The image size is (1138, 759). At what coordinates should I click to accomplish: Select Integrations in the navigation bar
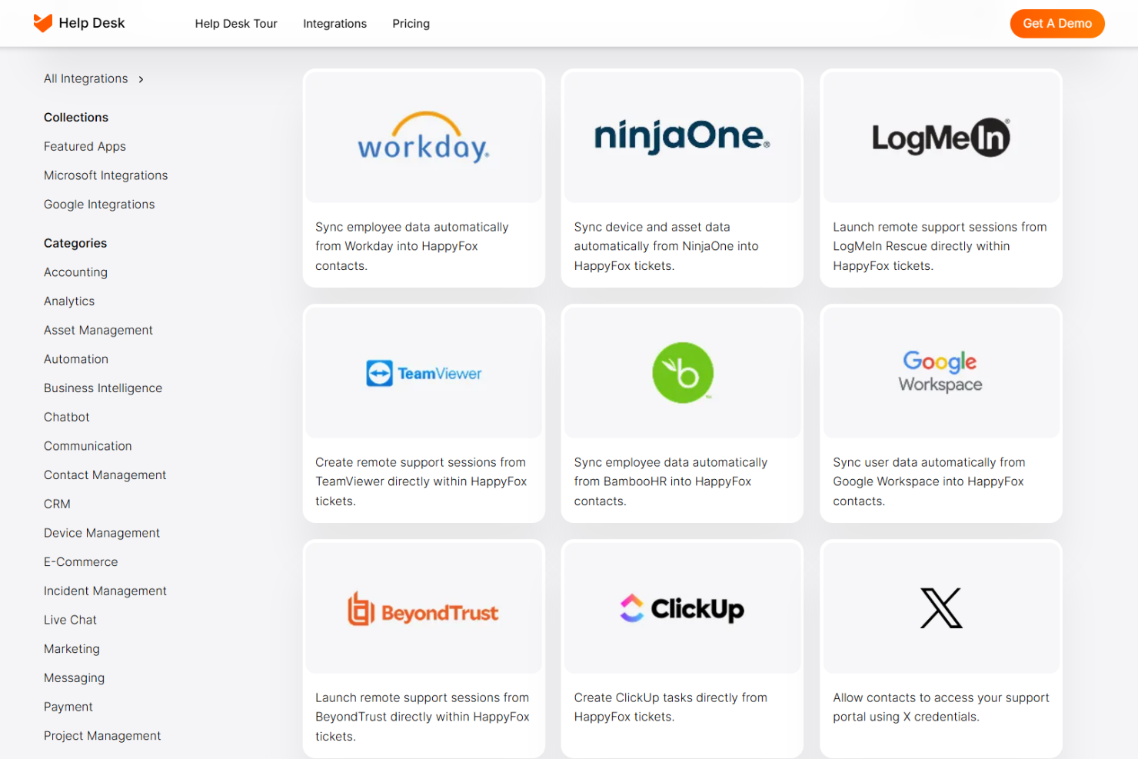pos(335,24)
